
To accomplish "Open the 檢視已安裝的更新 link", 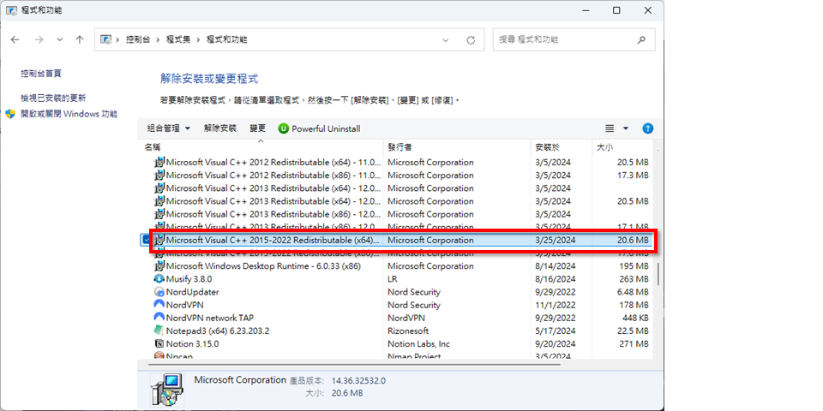I will 53,98.
